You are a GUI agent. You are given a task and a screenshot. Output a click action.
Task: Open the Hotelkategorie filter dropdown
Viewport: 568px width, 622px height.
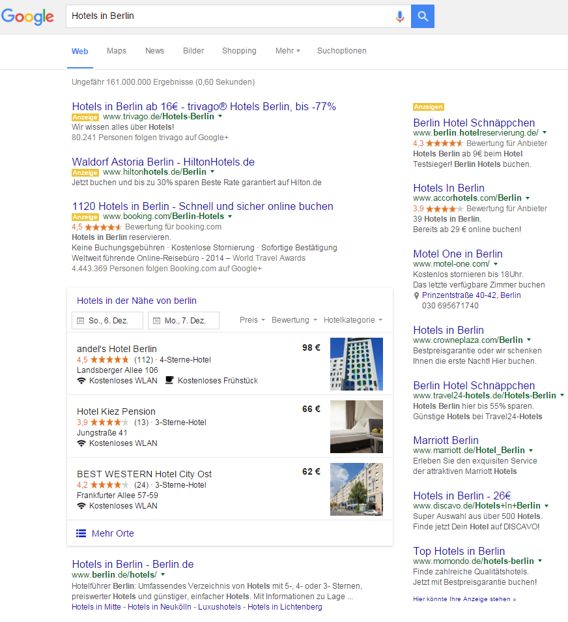[353, 320]
